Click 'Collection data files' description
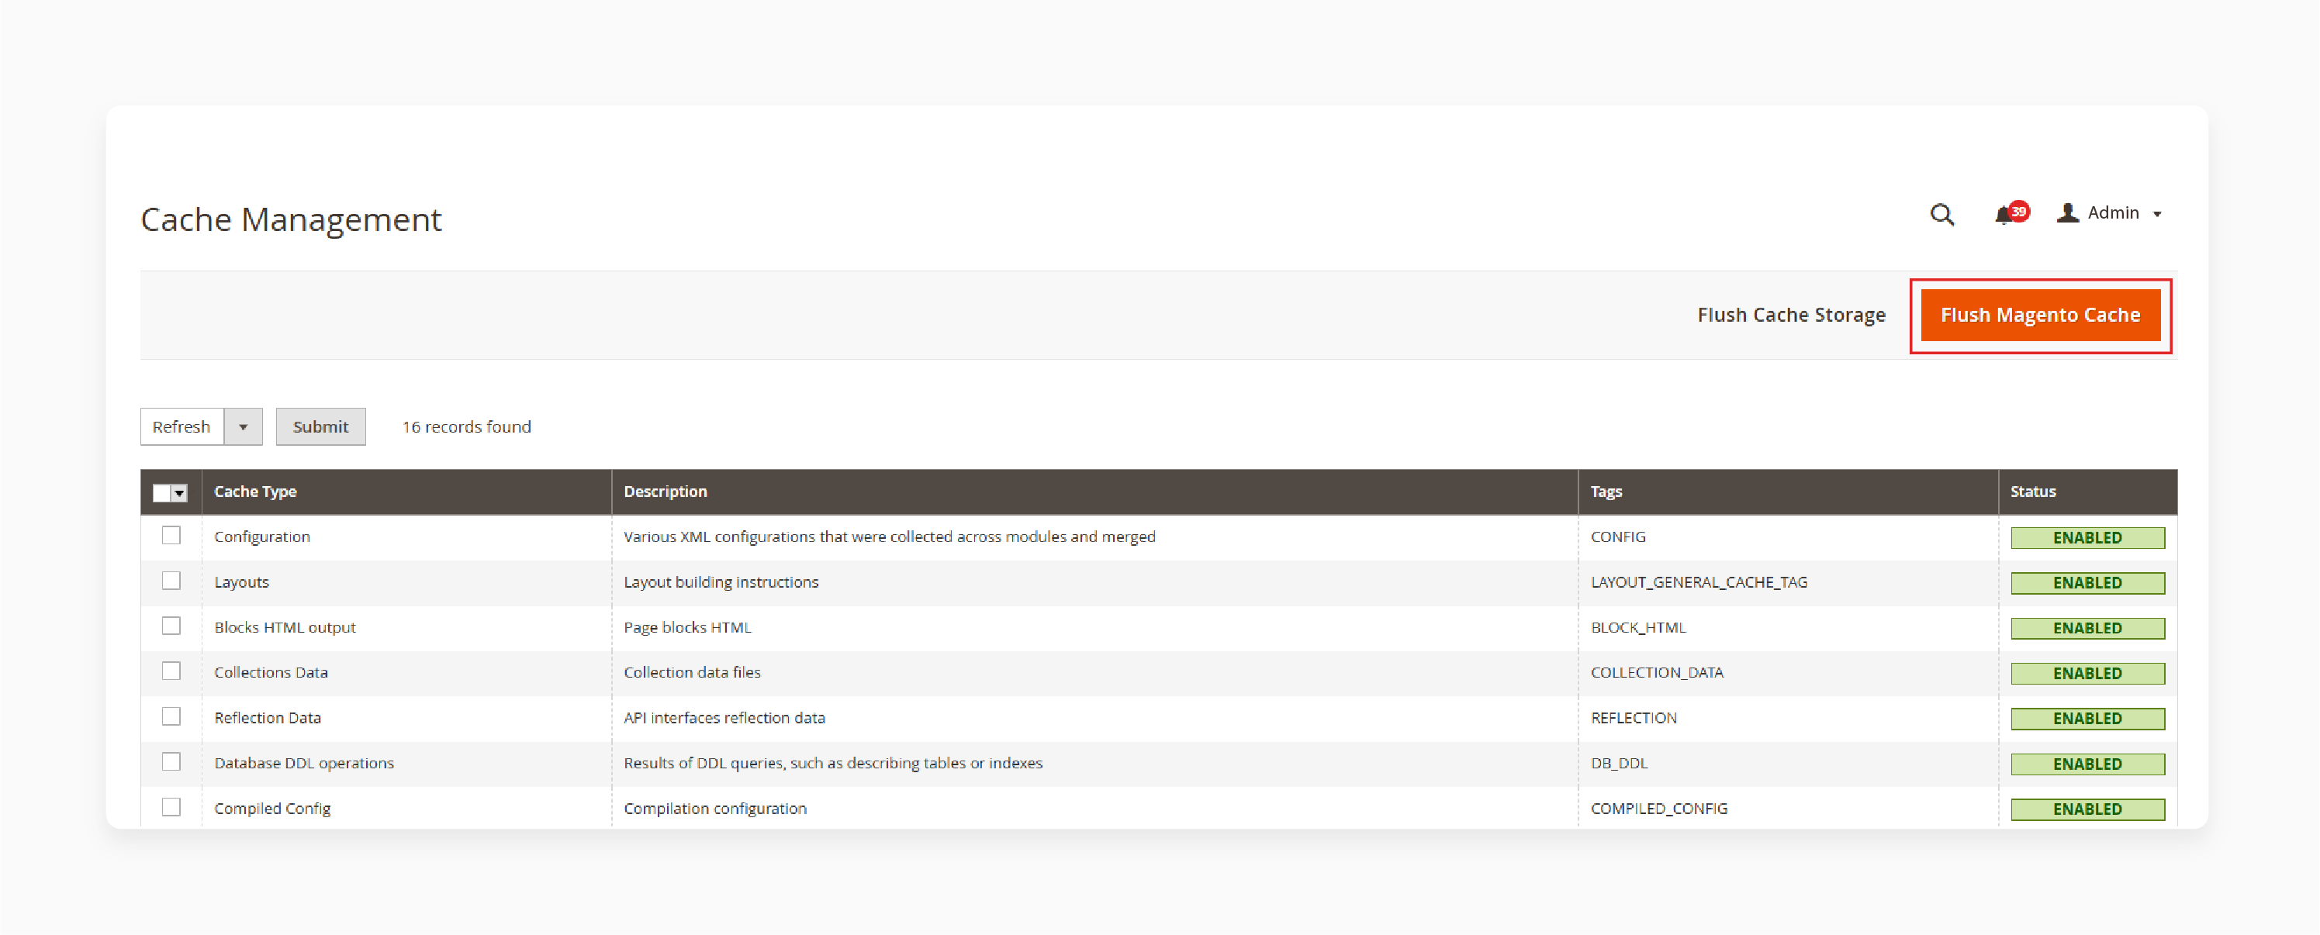 (692, 672)
